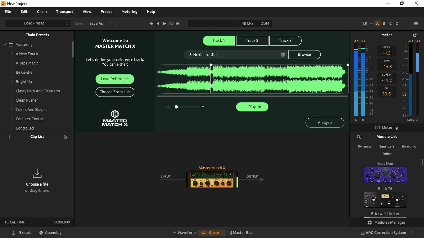Switch to comparison slot B
This screenshot has height=238, width=424.
[x=384, y=24]
